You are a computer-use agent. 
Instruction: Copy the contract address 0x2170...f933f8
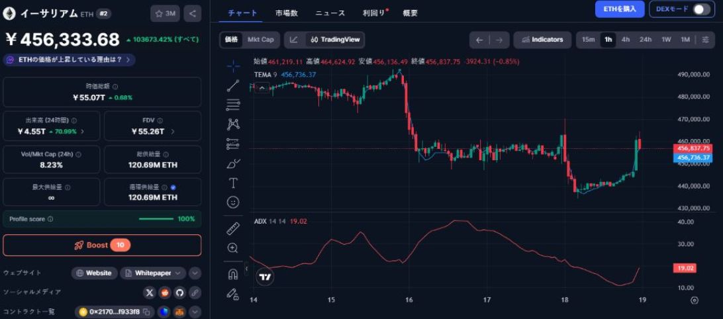click(x=146, y=312)
